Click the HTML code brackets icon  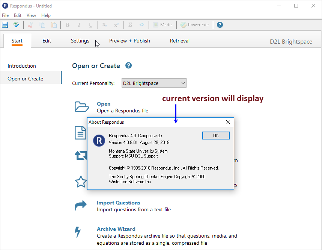(142, 25)
